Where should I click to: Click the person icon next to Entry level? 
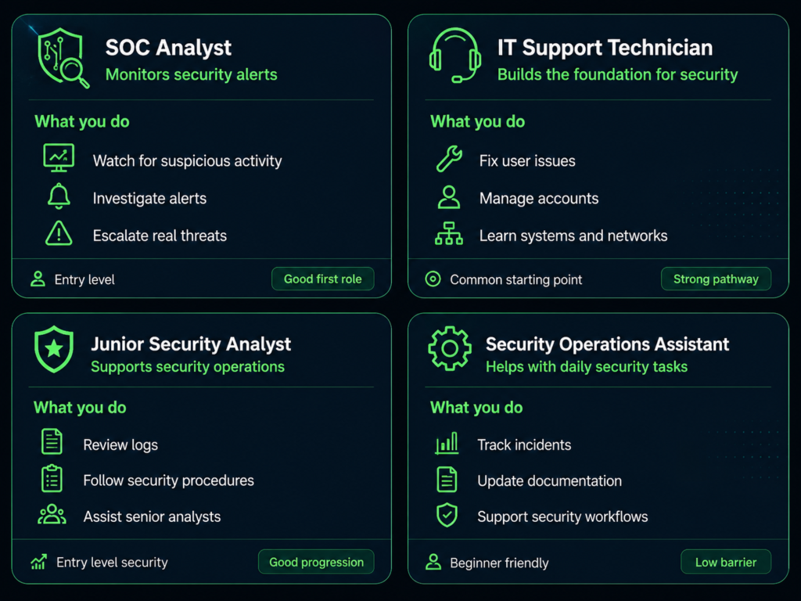(38, 279)
